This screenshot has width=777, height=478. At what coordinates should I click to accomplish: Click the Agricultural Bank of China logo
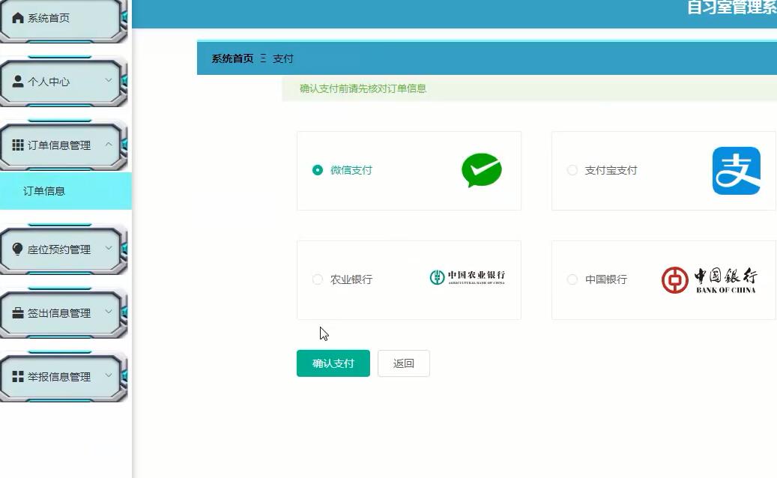(468, 277)
